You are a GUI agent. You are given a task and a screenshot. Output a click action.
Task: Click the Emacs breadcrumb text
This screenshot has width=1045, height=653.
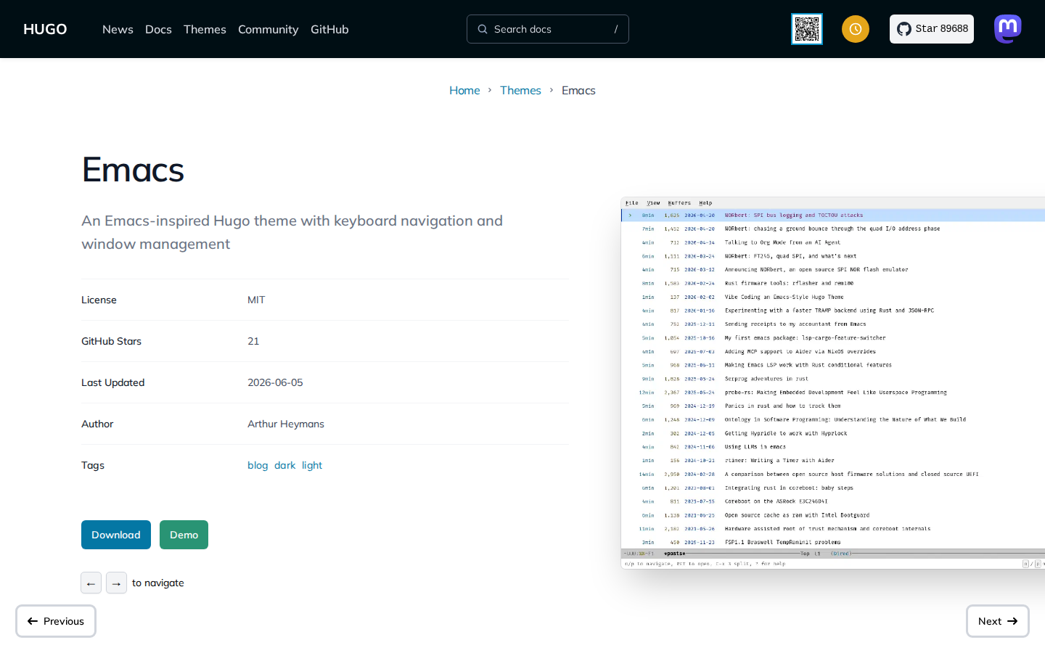click(x=578, y=90)
